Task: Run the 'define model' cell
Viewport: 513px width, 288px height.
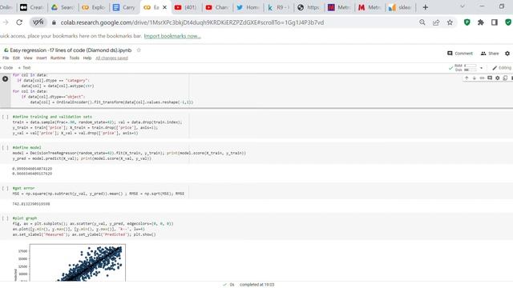Action: tap(6, 147)
